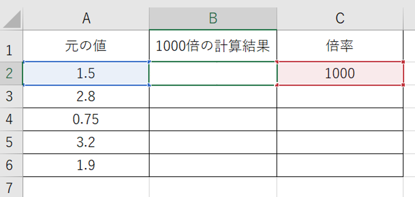Screen dimensions: 415x197
Task: Click the 倍率 header cell
Action: click(x=340, y=46)
